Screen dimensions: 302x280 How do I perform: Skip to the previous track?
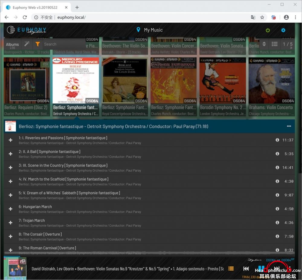(x=246, y=269)
